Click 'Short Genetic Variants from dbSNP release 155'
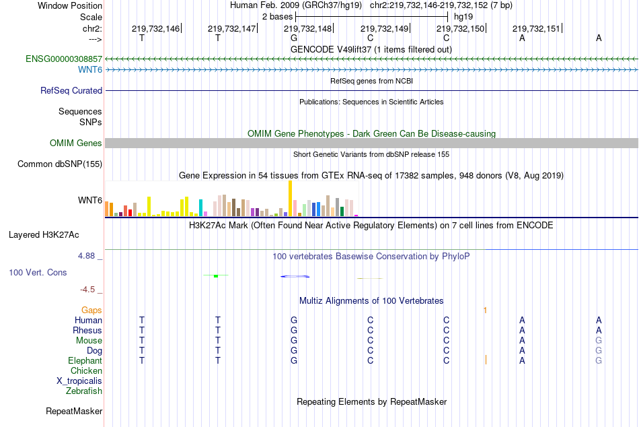 click(371, 155)
